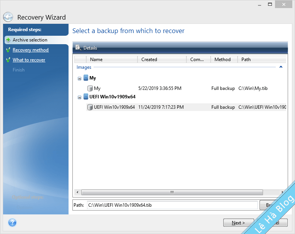Click the Details magnifier icon
Image resolution: width=295 pixels, height=234 pixels.
pos(78,48)
